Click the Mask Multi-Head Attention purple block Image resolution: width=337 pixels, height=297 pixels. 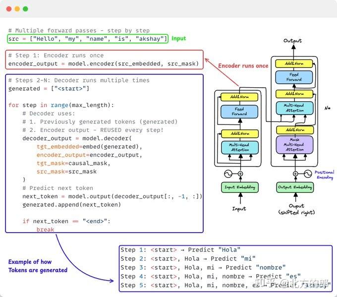(295, 145)
